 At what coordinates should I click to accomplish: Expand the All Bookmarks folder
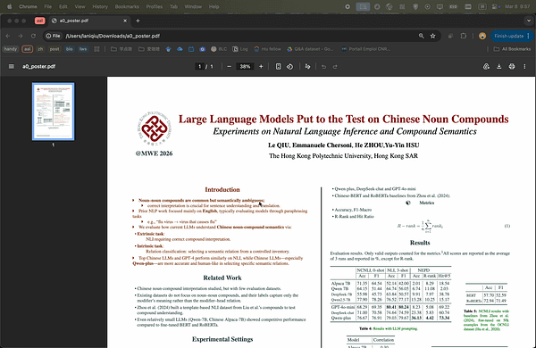tap(513, 49)
